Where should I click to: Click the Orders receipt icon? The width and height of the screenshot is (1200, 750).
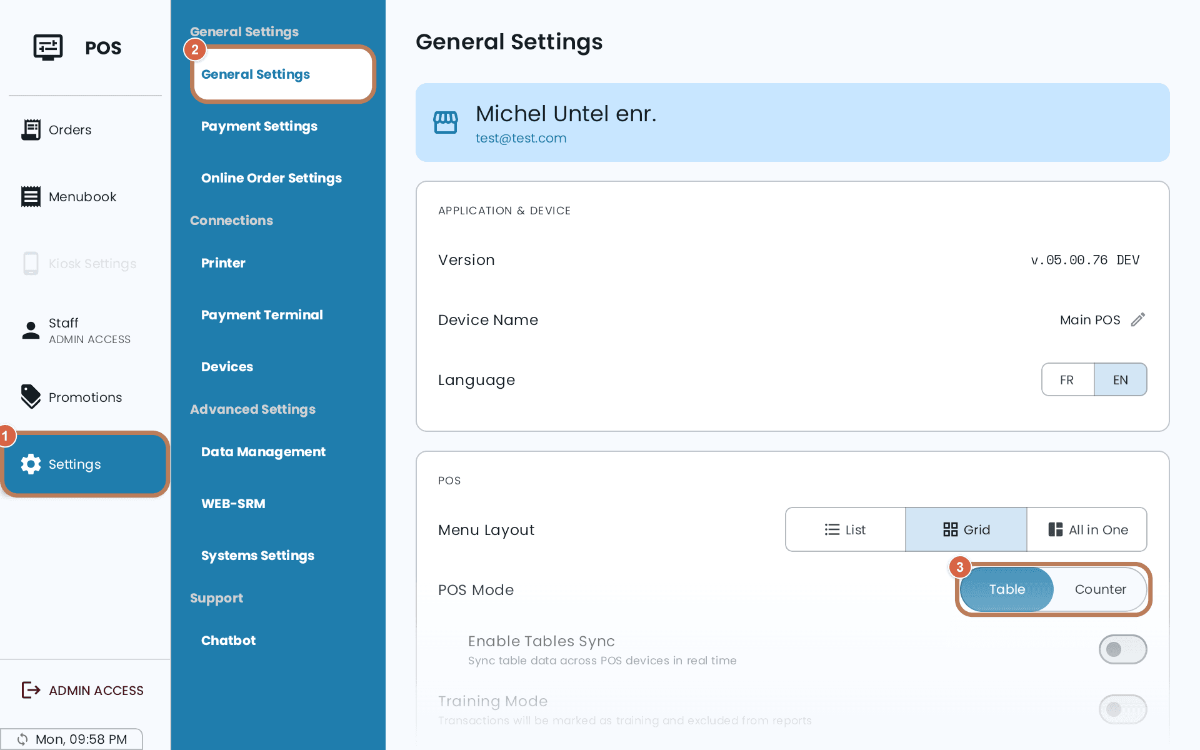pyautogui.click(x=31, y=129)
